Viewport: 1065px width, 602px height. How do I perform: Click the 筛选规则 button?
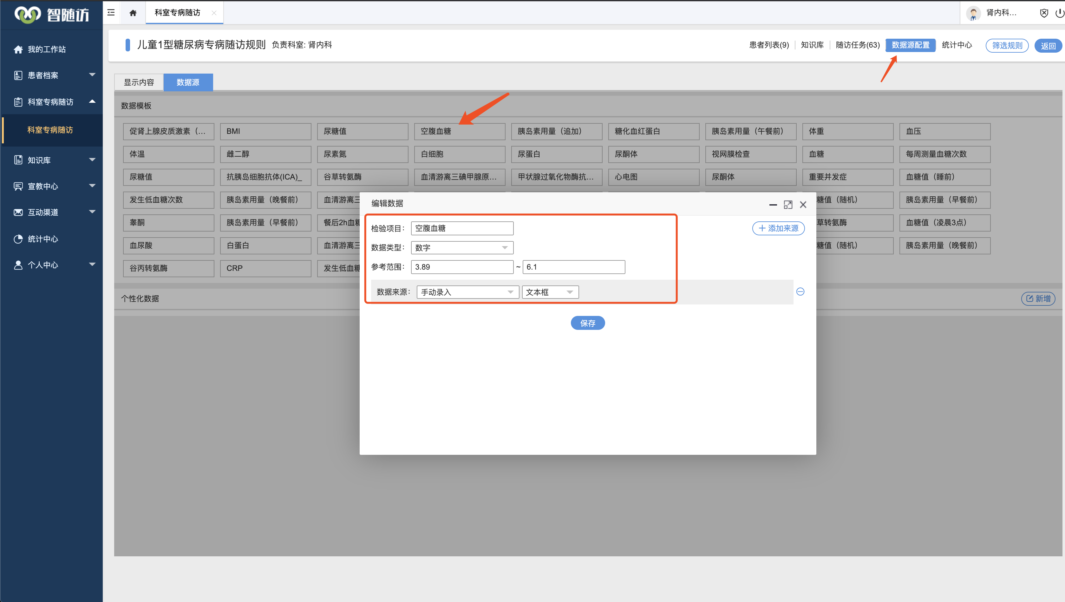1007,45
